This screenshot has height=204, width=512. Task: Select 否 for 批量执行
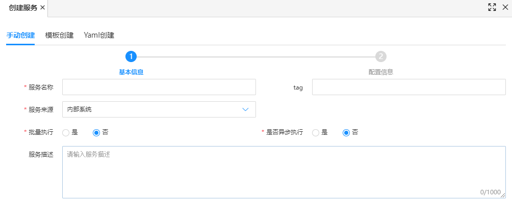tap(96, 133)
